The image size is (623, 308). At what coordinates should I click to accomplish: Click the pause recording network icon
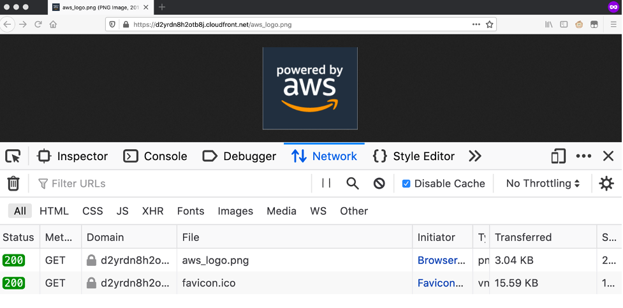[326, 184]
